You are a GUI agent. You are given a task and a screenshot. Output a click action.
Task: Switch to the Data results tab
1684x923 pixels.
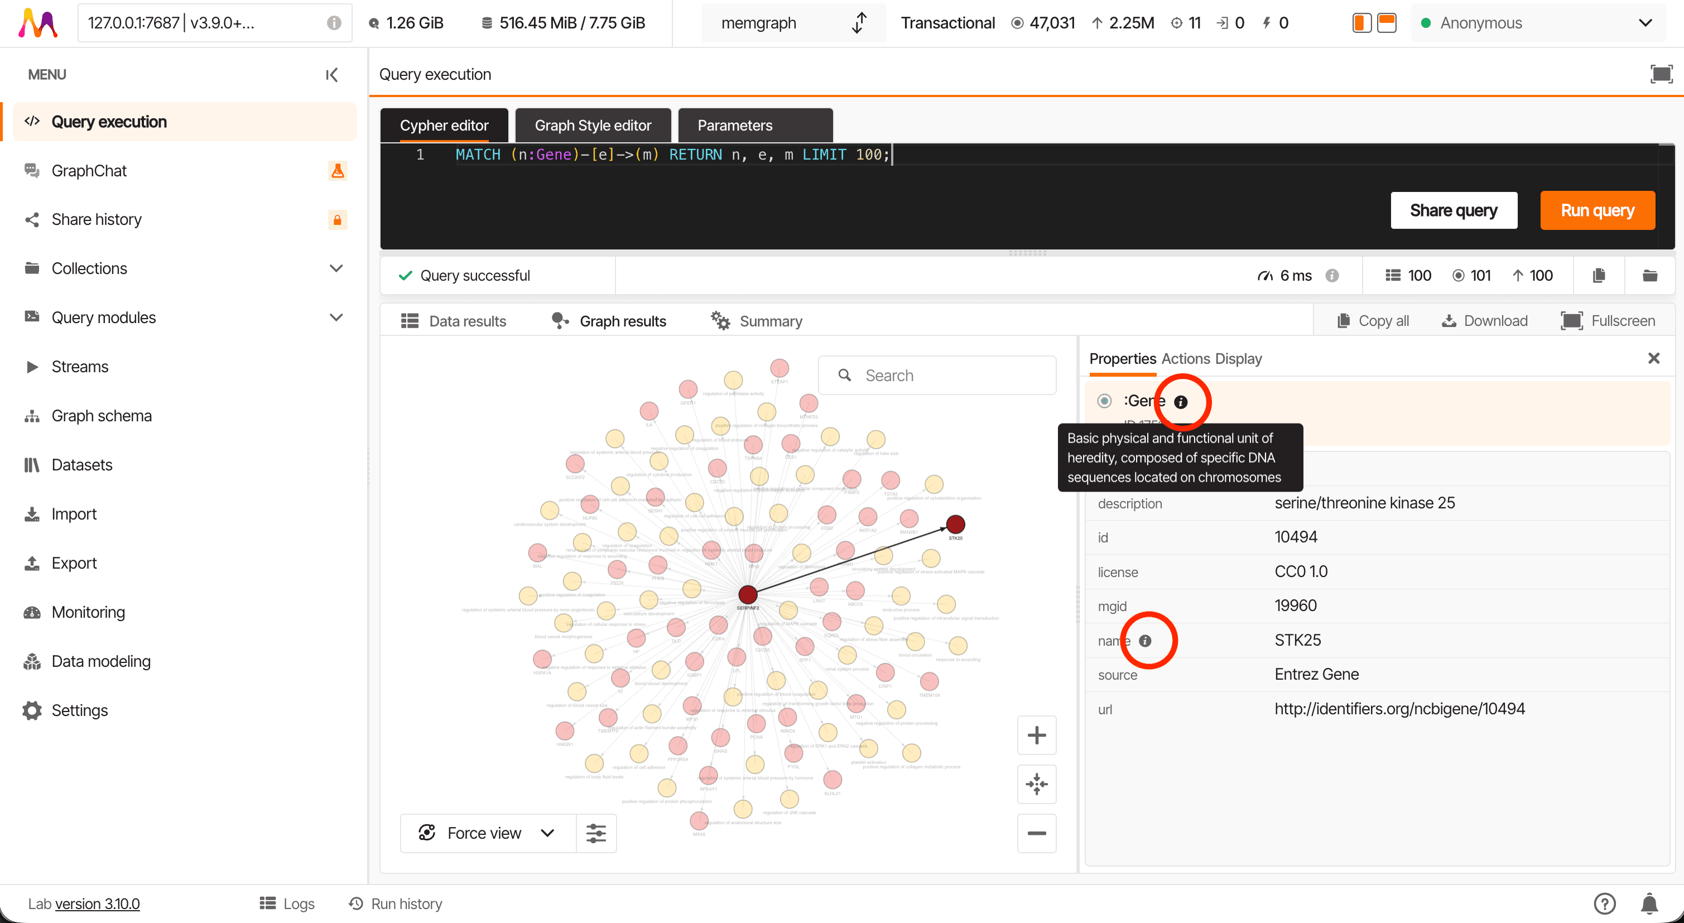coord(454,321)
